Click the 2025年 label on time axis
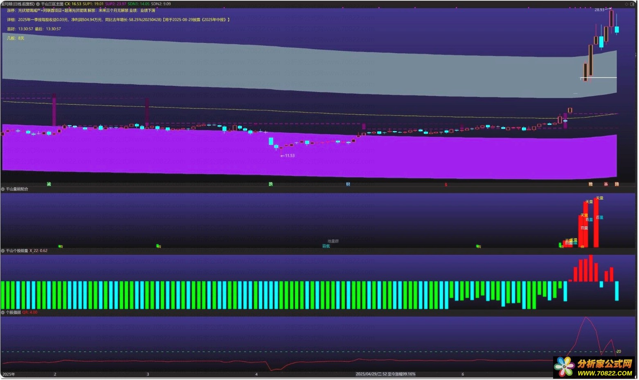The height and width of the screenshot is (380, 639). 9,374
